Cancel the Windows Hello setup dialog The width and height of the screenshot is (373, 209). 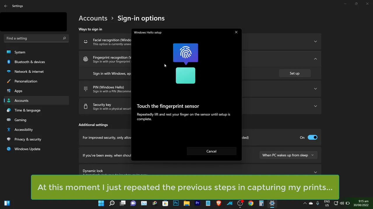(211, 151)
